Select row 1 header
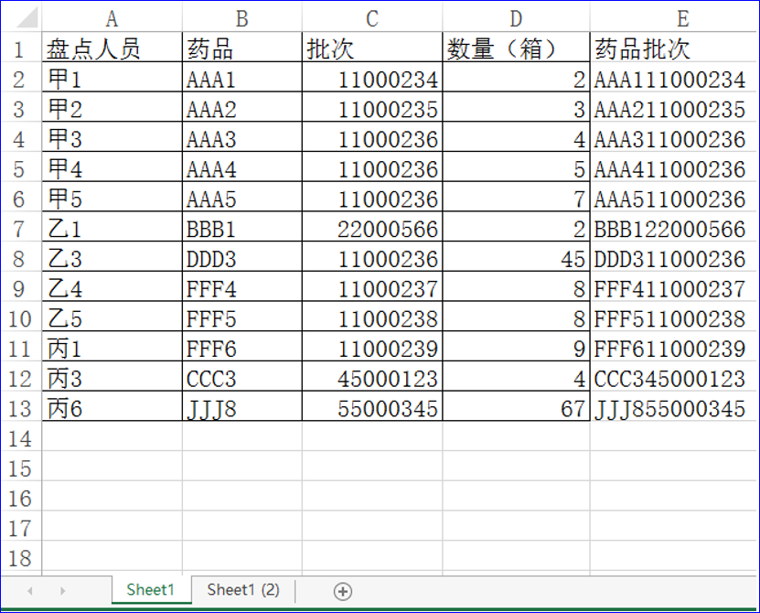Viewport: 760px width, 613px height. click(x=19, y=48)
